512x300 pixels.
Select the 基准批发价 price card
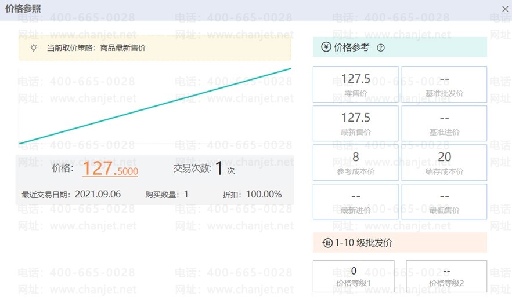click(444, 85)
